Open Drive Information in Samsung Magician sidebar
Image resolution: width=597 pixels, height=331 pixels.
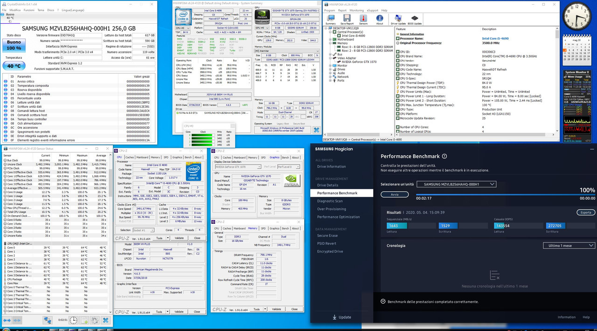pyautogui.click(x=331, y=166)
